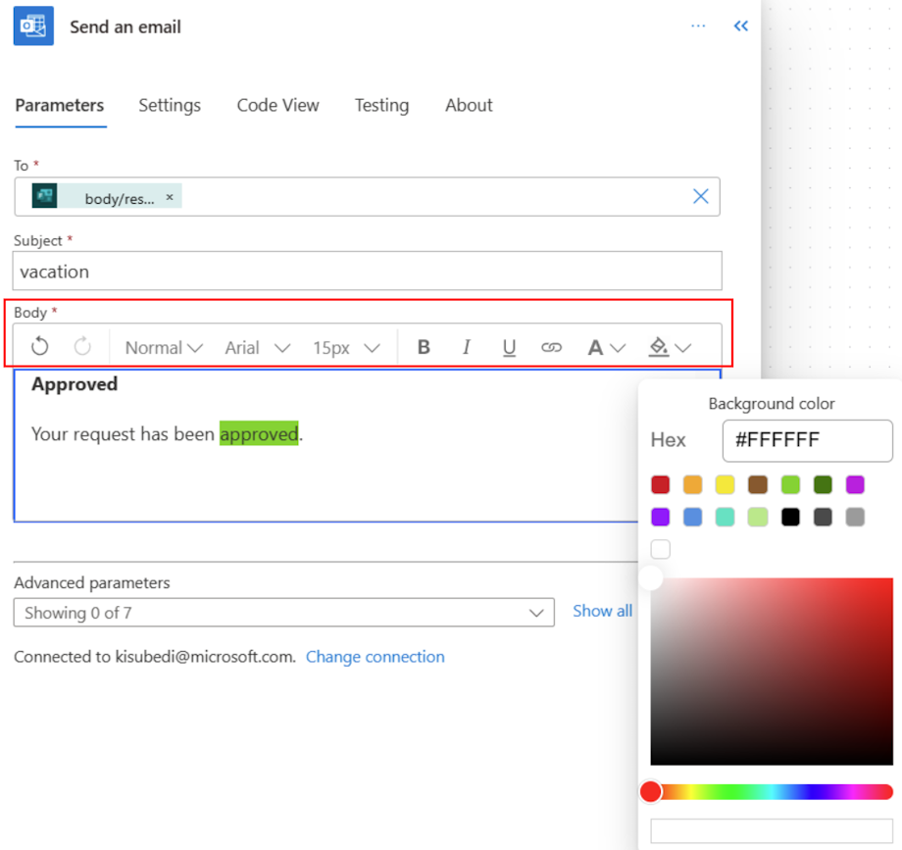902x850 pixels.
Task: Click the Undo icon in the Body toolbar
Action: 39,346
